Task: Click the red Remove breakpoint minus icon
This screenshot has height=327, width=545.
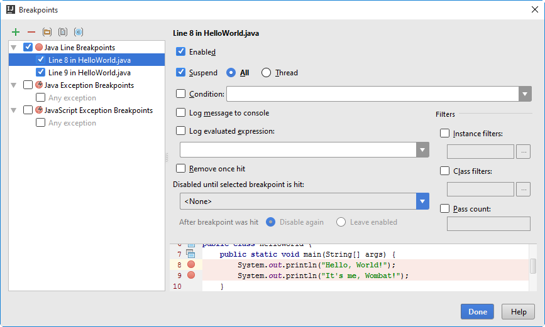Action: pyautogui.click(x=31, y=32)
